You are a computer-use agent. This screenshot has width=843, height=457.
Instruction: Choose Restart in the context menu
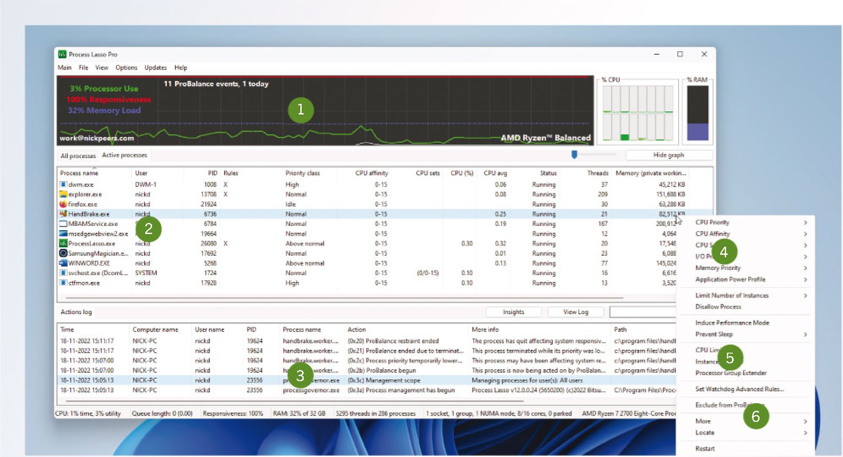coord(705,449)
